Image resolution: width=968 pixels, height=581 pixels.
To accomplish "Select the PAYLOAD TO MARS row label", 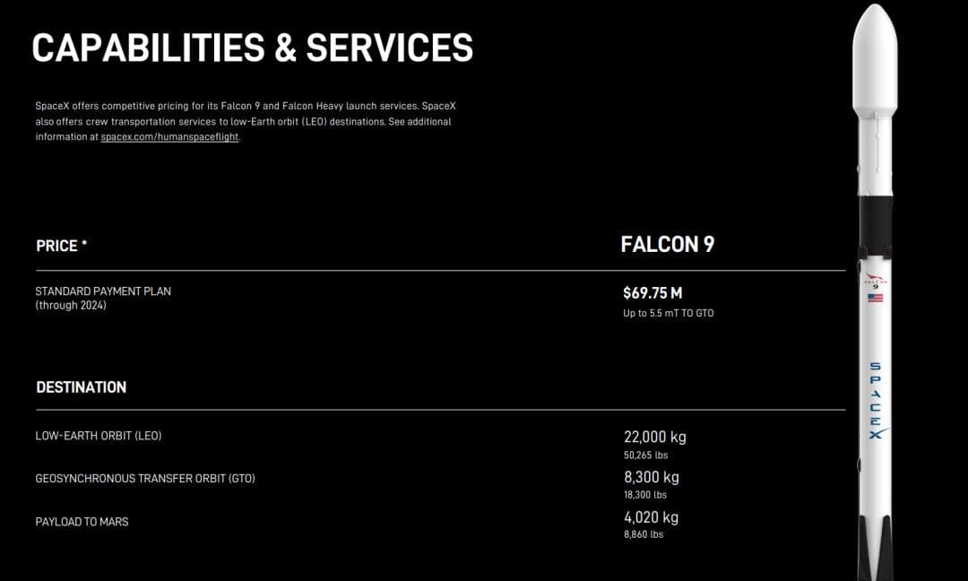I will 82,522.
